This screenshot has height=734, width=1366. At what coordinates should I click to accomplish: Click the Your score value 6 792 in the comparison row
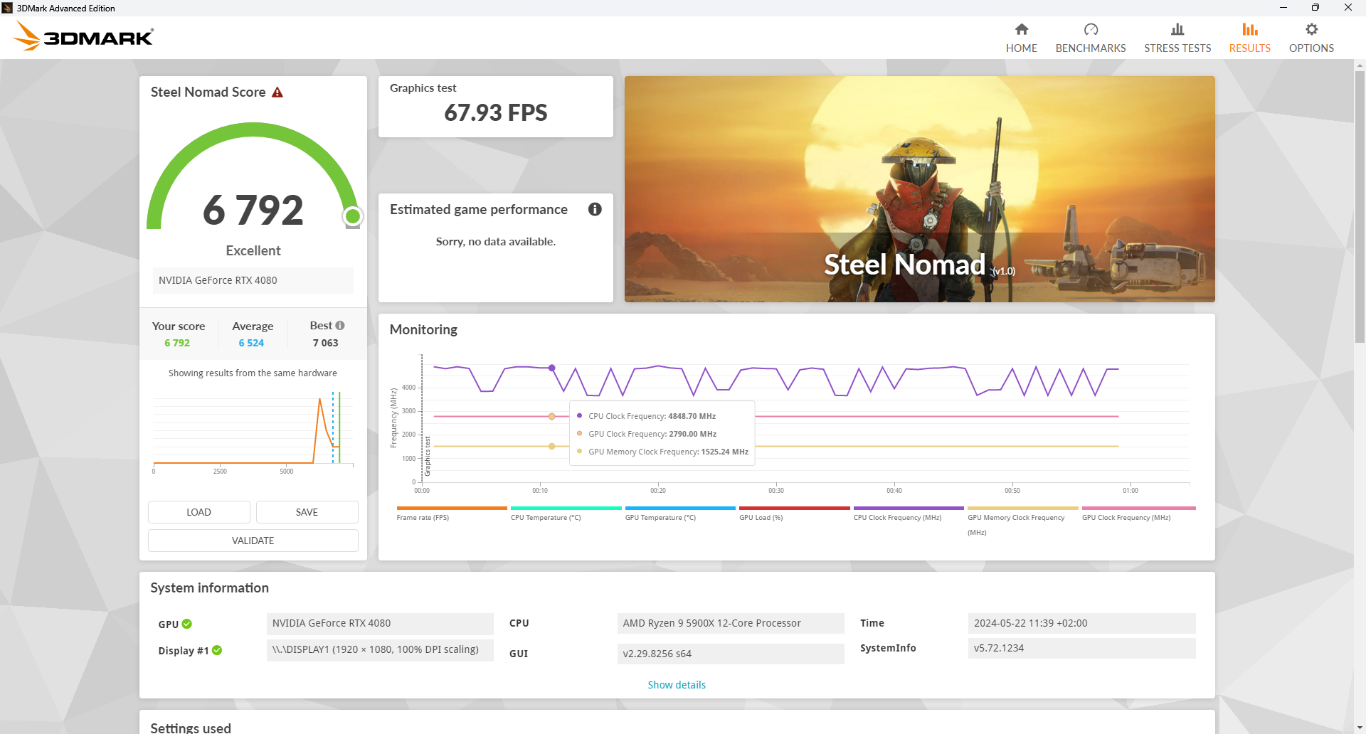(177, 343)
